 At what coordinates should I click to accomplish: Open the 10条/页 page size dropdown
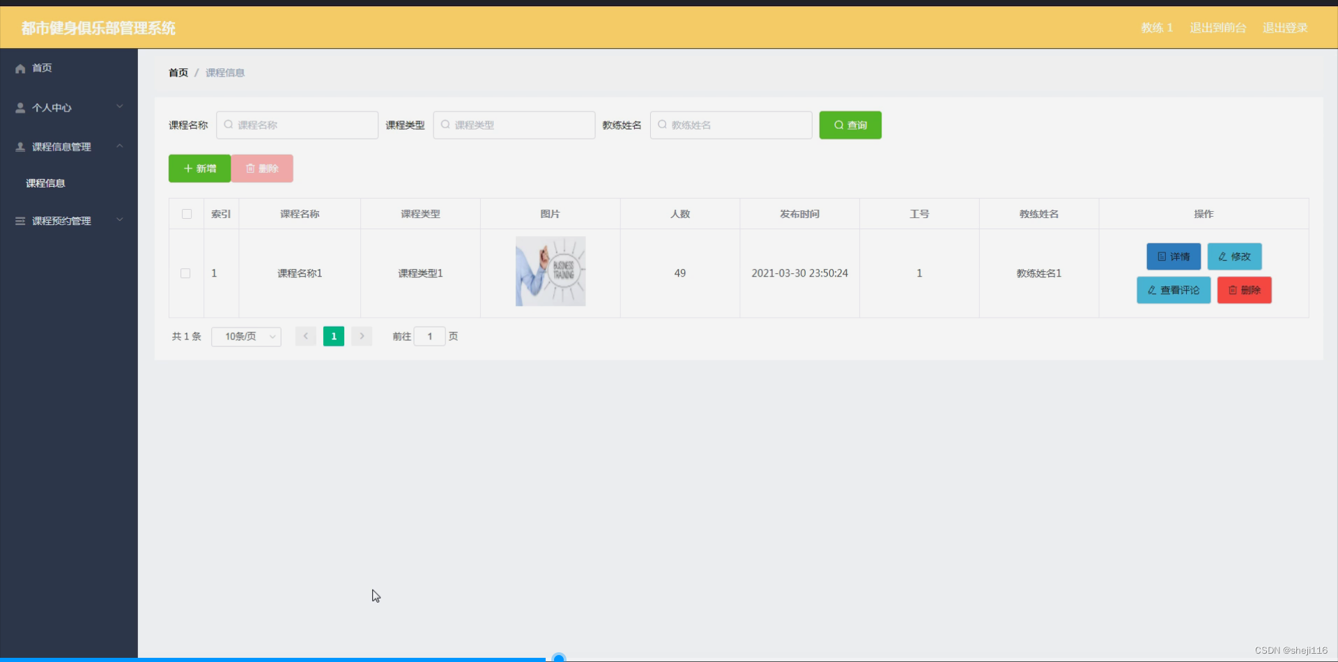coord(246,336)
